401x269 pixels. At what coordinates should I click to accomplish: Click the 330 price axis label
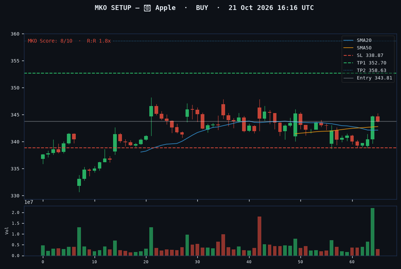(x=15, y=196)
